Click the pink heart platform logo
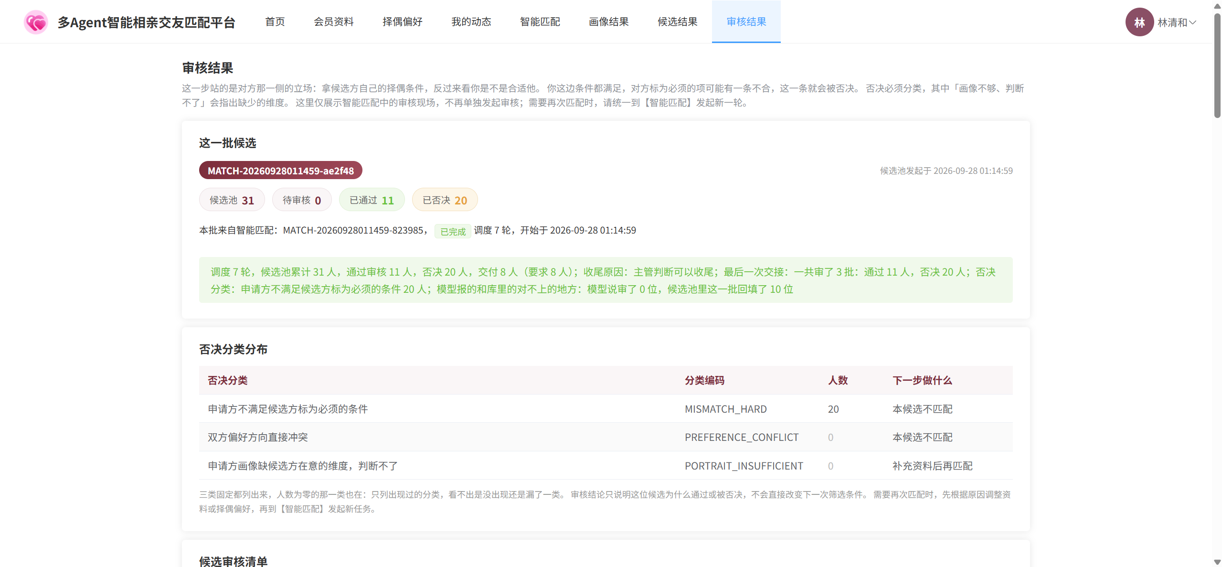 pyautogui.click(x=36, y=22)
